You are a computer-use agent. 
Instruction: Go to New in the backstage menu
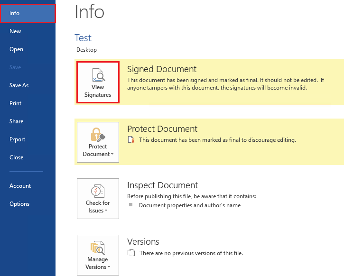tap(15, 31)
